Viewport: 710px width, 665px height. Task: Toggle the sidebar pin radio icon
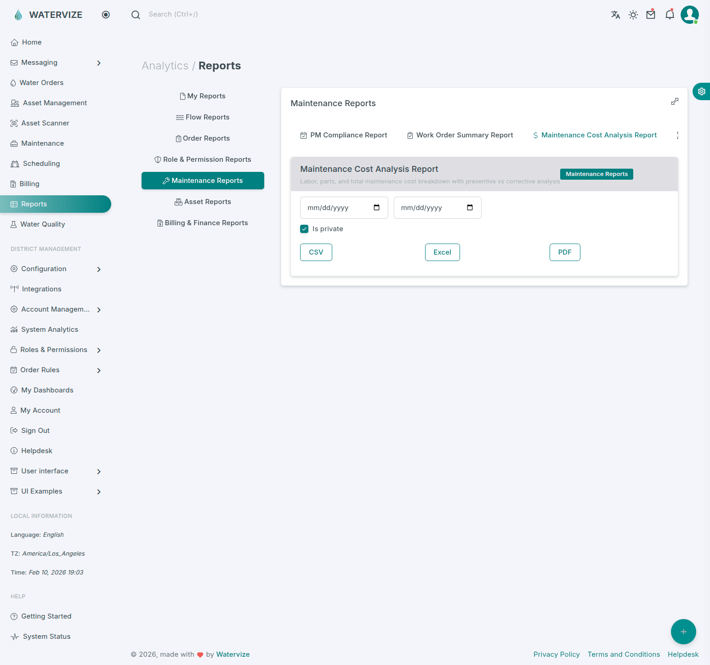click(106, 15)
